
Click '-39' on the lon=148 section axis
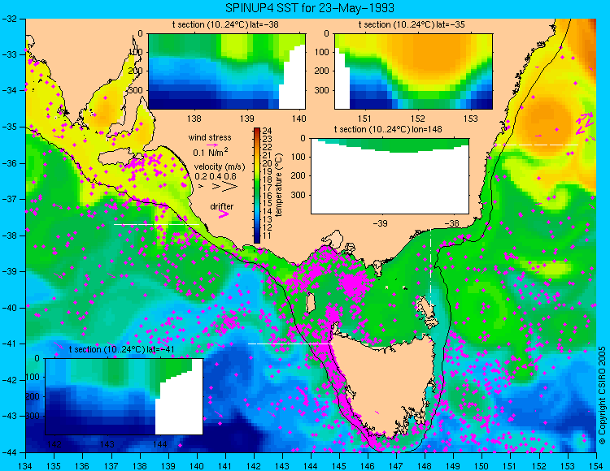pyautogui.click(x=380, y=223)
